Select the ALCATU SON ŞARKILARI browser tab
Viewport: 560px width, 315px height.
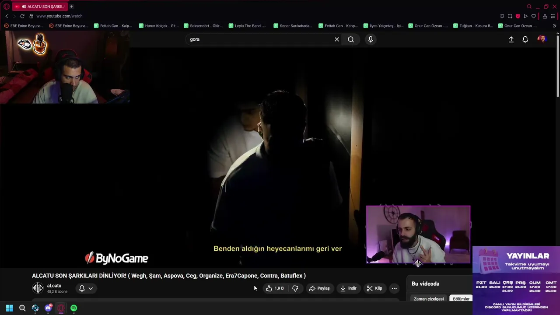pos(40,7)
